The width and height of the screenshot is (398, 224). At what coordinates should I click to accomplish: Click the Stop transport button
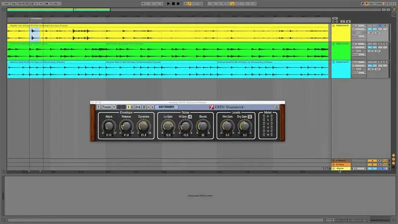pyautogui.click(x=173, y=3)
